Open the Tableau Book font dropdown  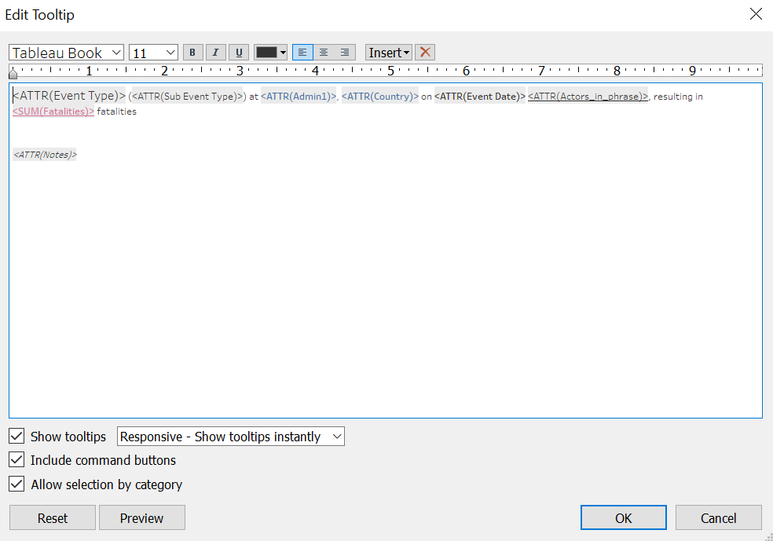tap(67, 53)
